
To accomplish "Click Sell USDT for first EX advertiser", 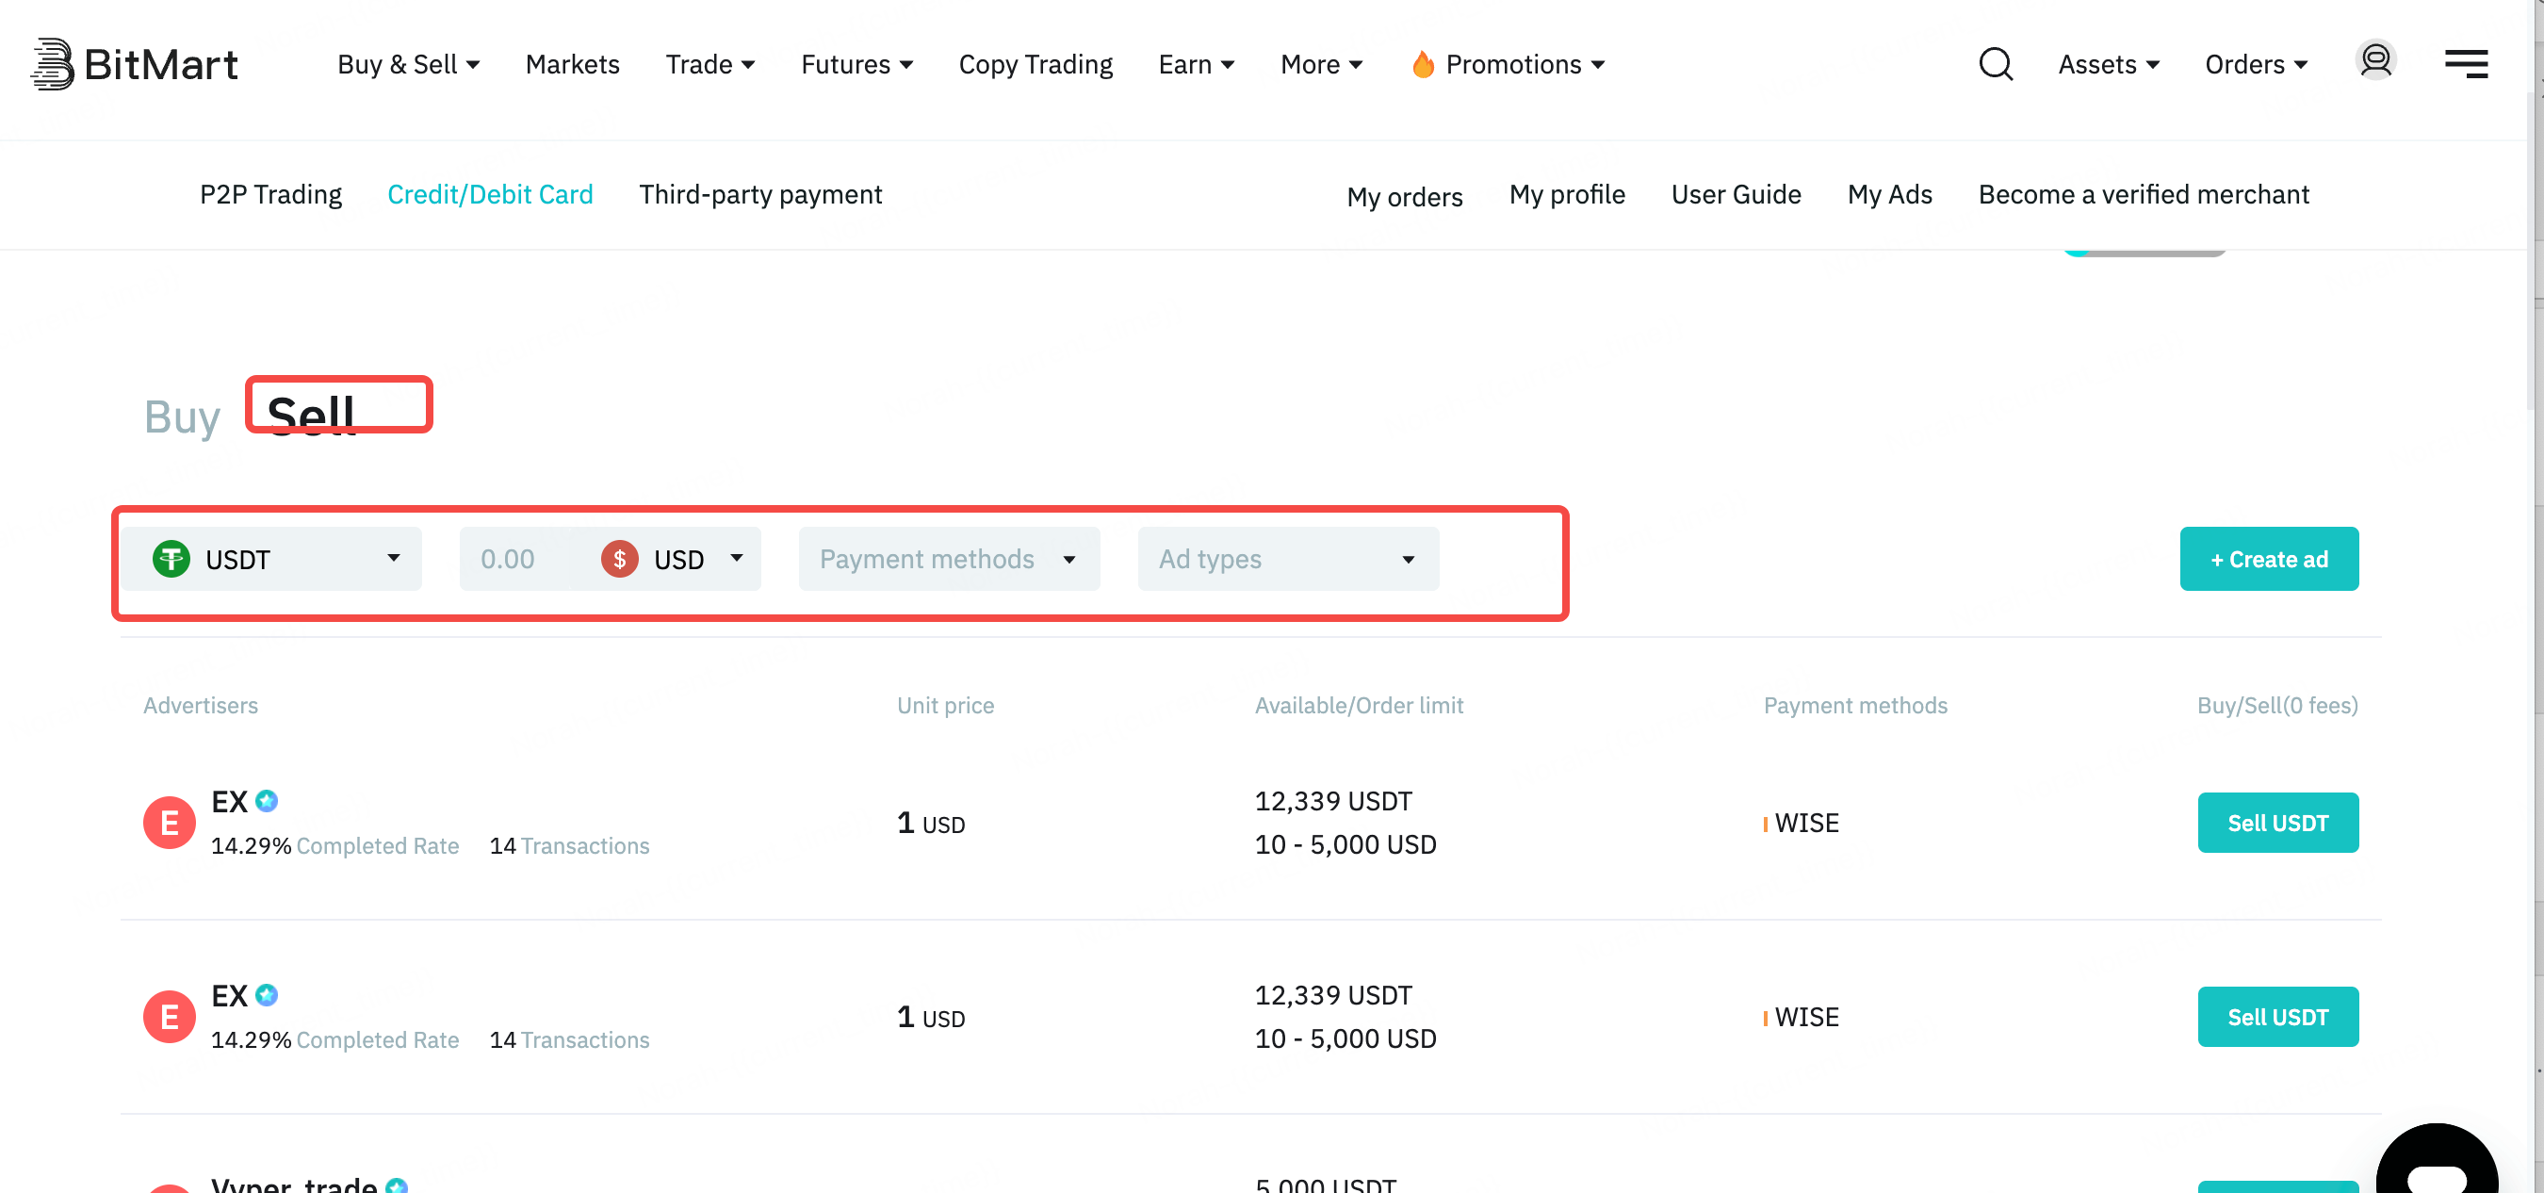I will (2277, 823).
